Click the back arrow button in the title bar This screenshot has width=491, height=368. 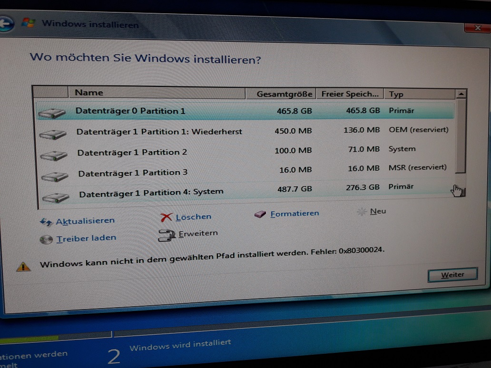point(6,24)
